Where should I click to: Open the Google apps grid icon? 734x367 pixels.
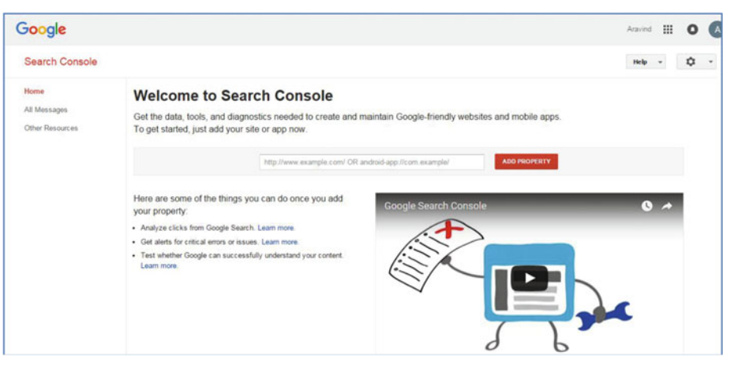coord(668,29)
